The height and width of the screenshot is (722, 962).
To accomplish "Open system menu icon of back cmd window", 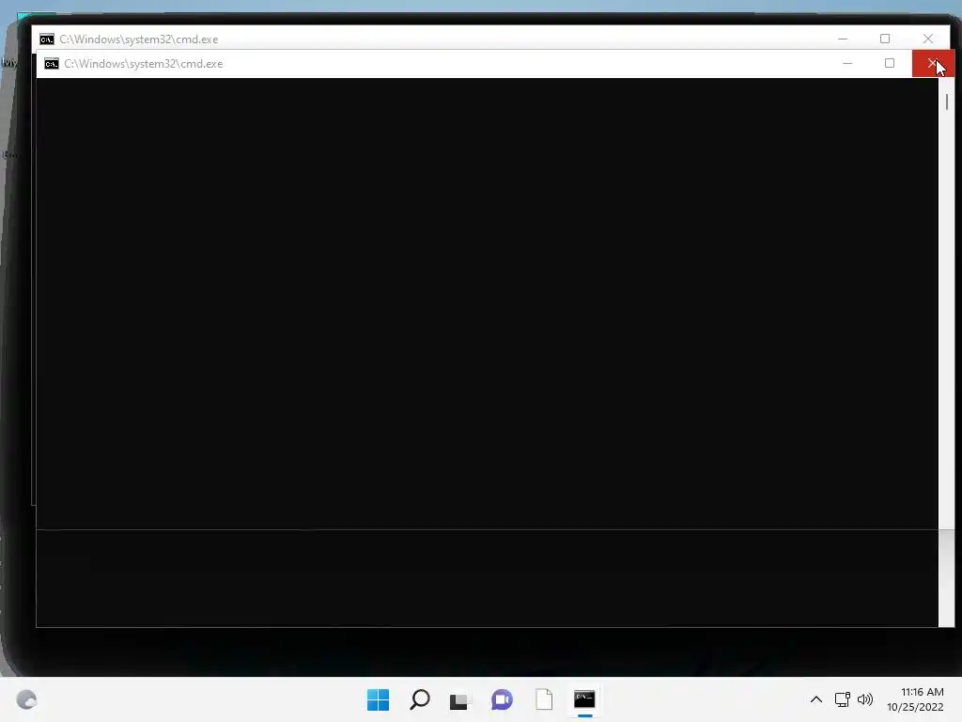I will point(47,39).
